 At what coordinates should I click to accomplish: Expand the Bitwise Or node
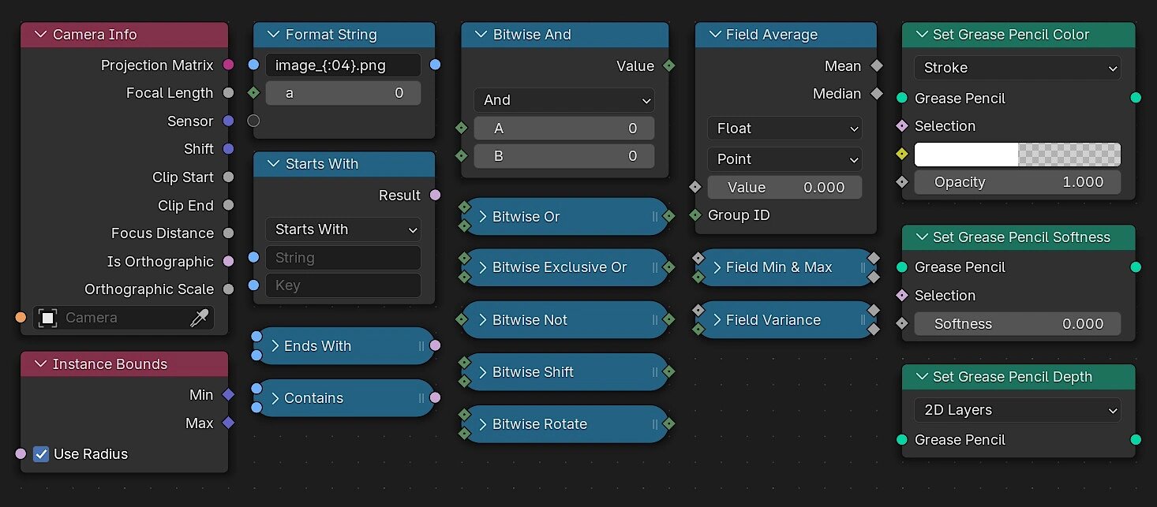(483, 216)
